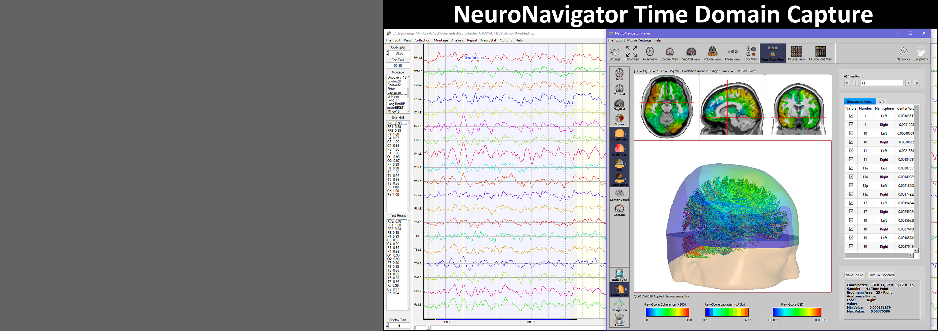The width and height of the screenshot is (938, 331).
Task: Open the Symptoms panel icon
Action: coord(920,53)
